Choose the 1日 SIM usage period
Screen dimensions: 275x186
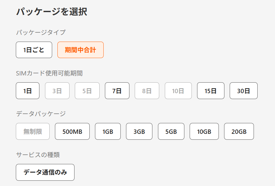point(27,91)
